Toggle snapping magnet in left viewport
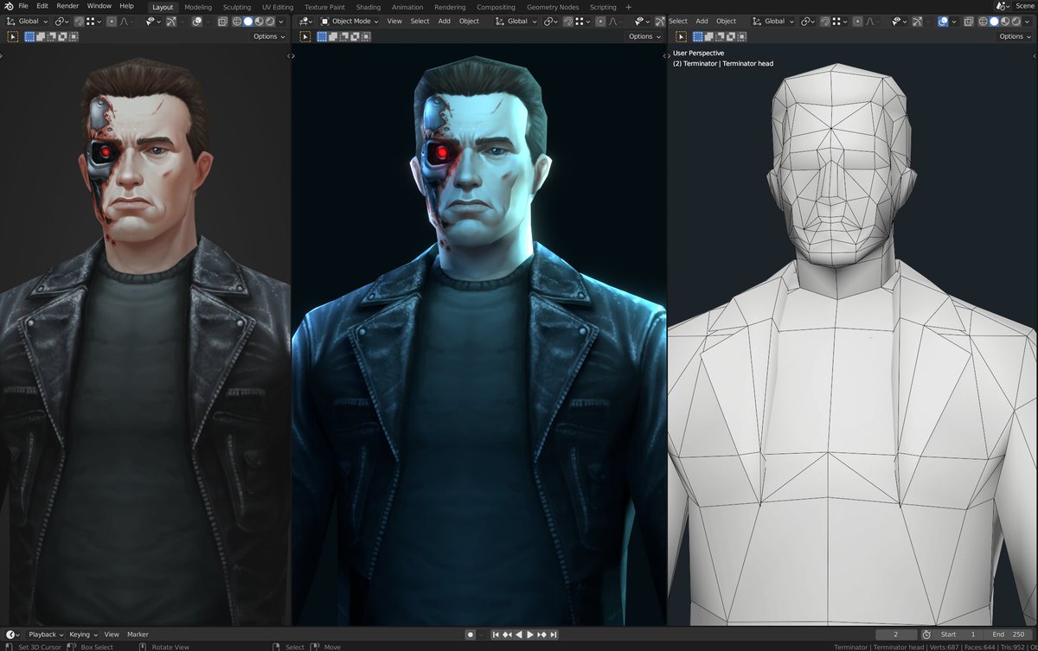 click(x=79, y=22)
